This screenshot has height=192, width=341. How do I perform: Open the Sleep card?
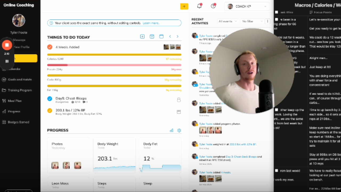pyautogui.click(x=160, y=185)
